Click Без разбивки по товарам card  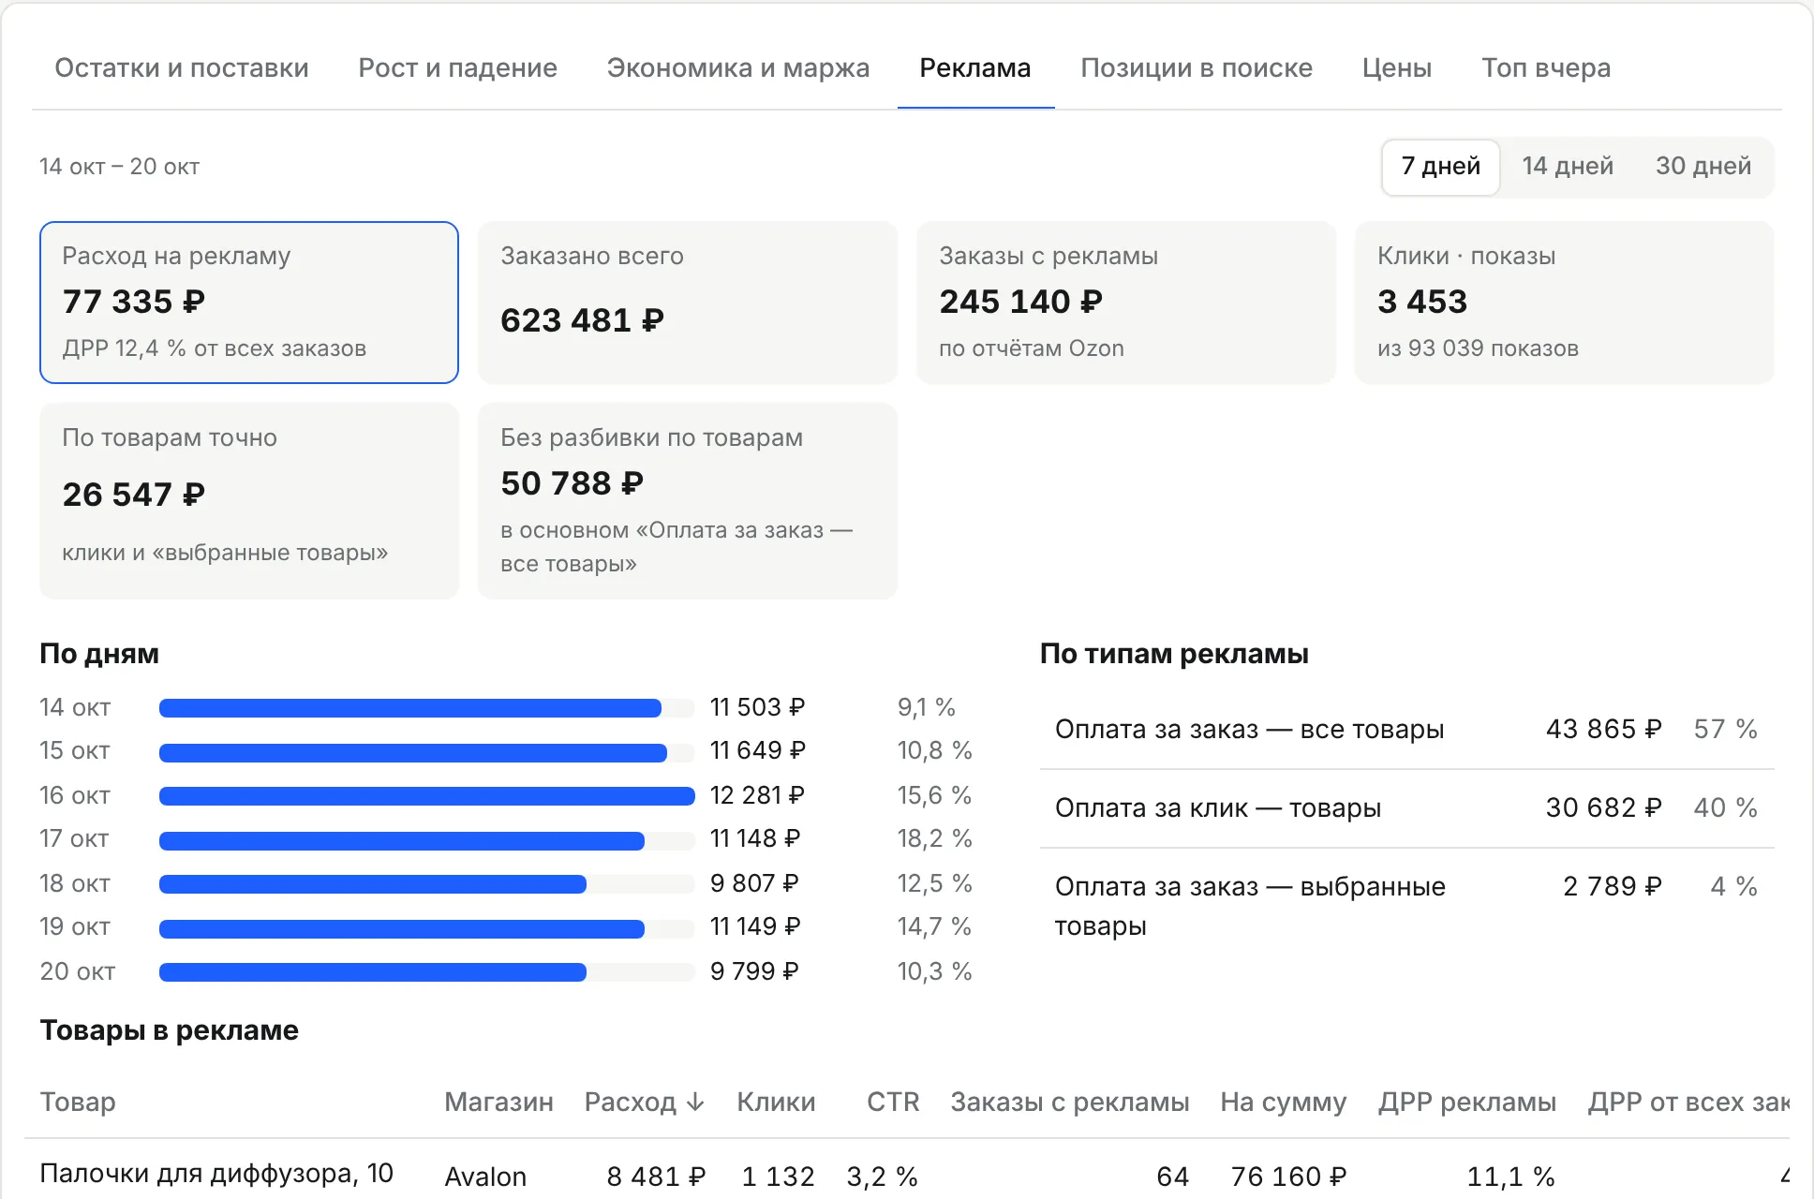[x=688, y=501]
